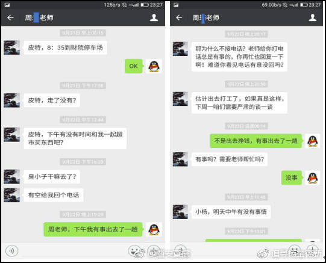Open contact profile icon in right chat
Screen dimensions: 326x263
(312, 17)
